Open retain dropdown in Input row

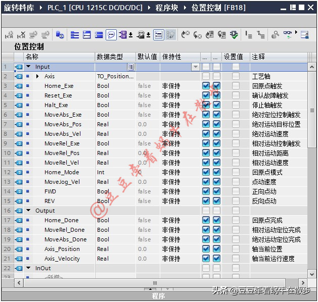click(196, 67)
